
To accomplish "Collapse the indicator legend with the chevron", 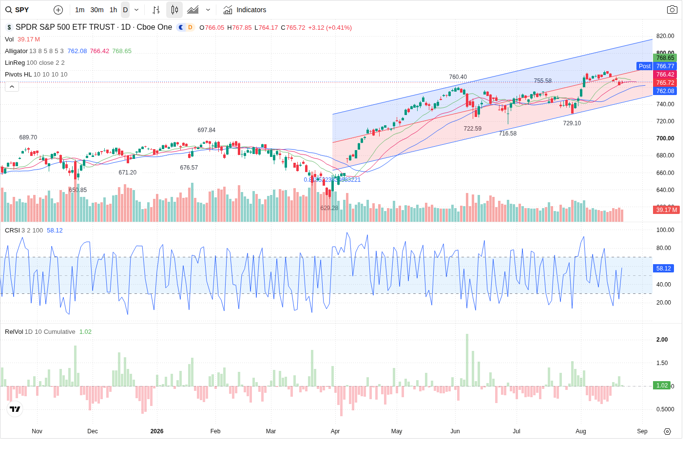I will [x=12, y=87].
